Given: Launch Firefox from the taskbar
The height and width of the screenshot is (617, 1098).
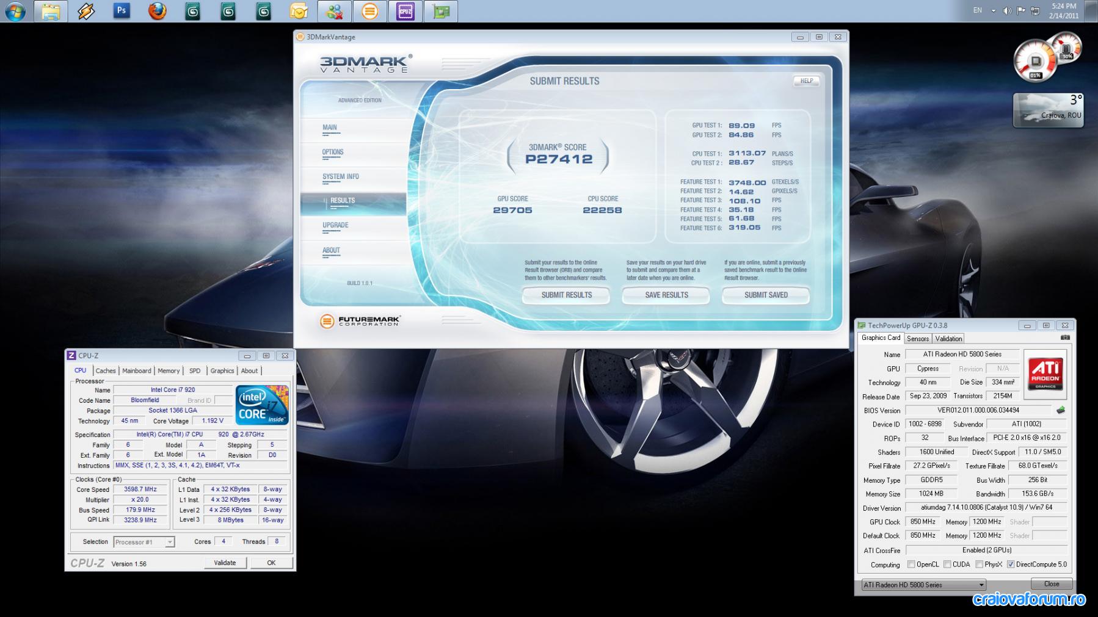Looking at the screenshot, I should (158, 12).
